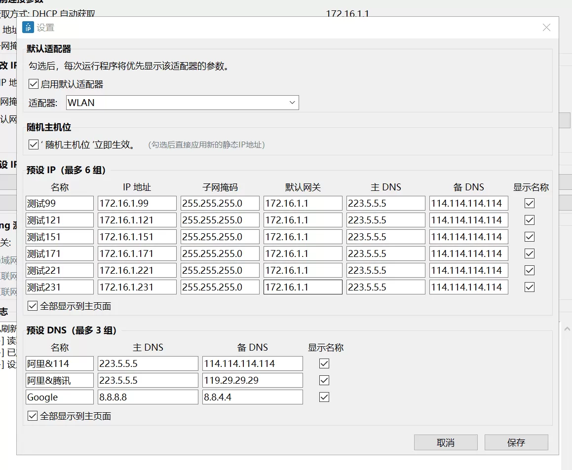
Task: Toggle 全部显示到主页面 under 预设 DNS
Action: [33, 416]
